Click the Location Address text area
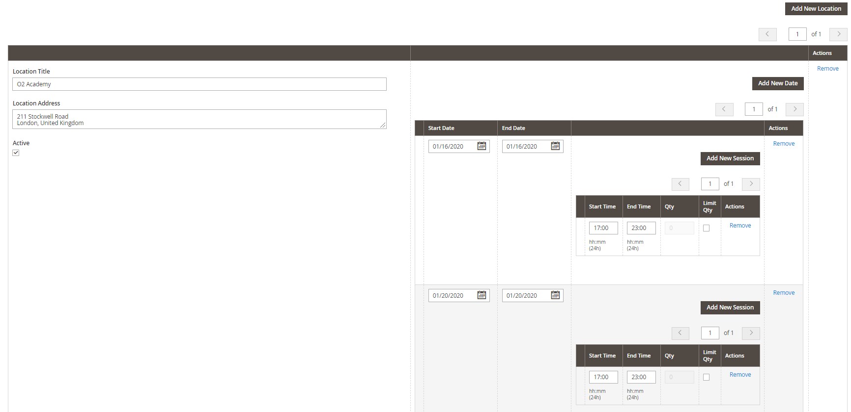 tap(199, 119)
